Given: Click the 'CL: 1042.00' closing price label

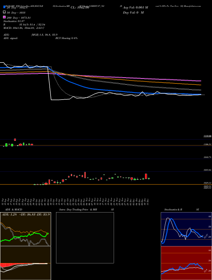Looking at the screenshot, I should tap(80, 8).
